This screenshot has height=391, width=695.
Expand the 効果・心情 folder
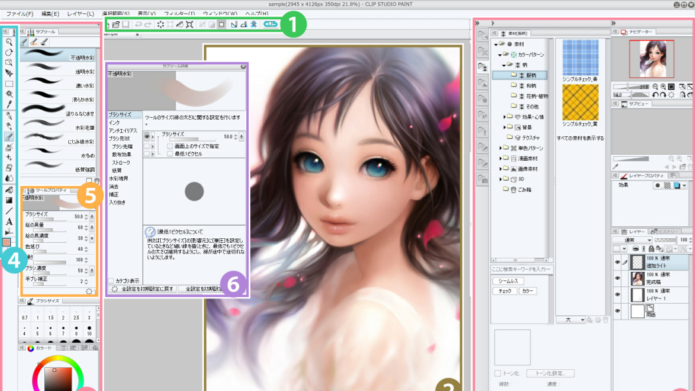(x=504, y=117)
